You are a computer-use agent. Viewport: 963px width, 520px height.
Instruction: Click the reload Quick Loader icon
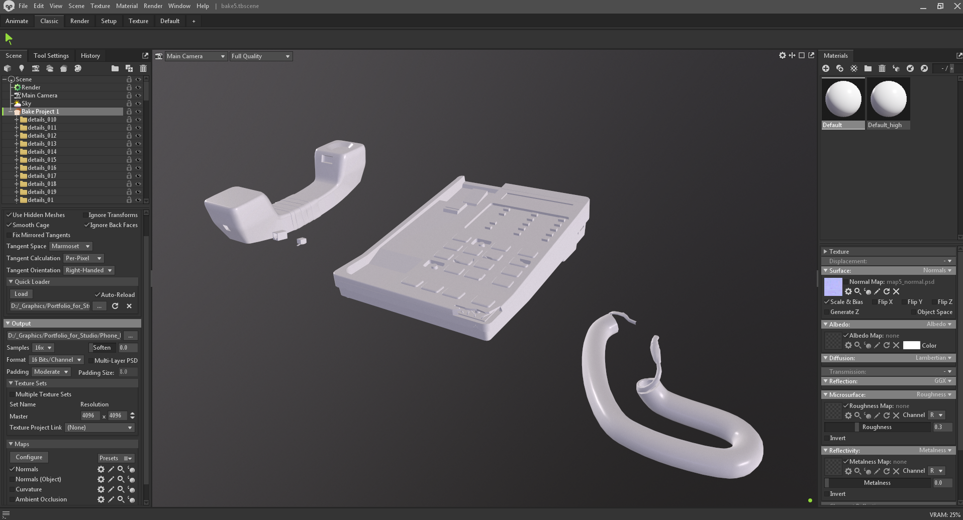[115, 306]
